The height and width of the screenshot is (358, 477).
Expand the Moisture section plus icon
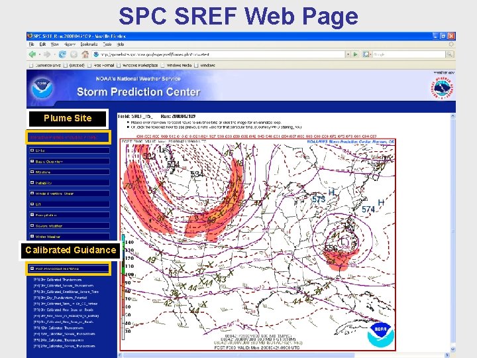pos(32,172)
